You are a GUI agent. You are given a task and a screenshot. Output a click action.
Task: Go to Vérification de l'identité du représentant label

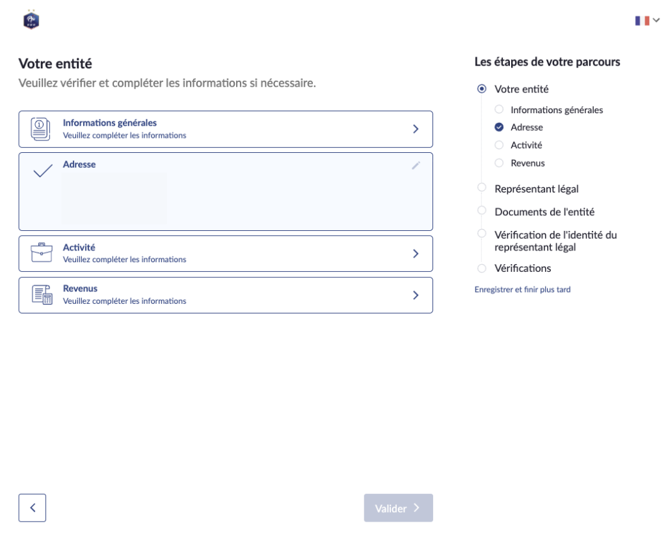tap(555, 241)
